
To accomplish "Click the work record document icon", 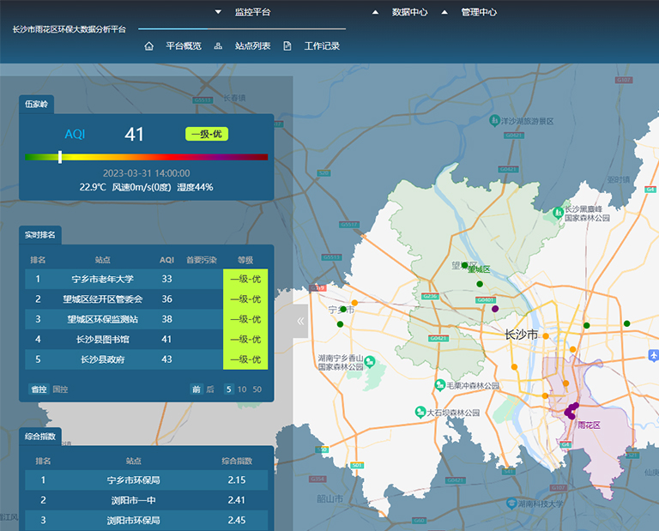I will (287, 46).
